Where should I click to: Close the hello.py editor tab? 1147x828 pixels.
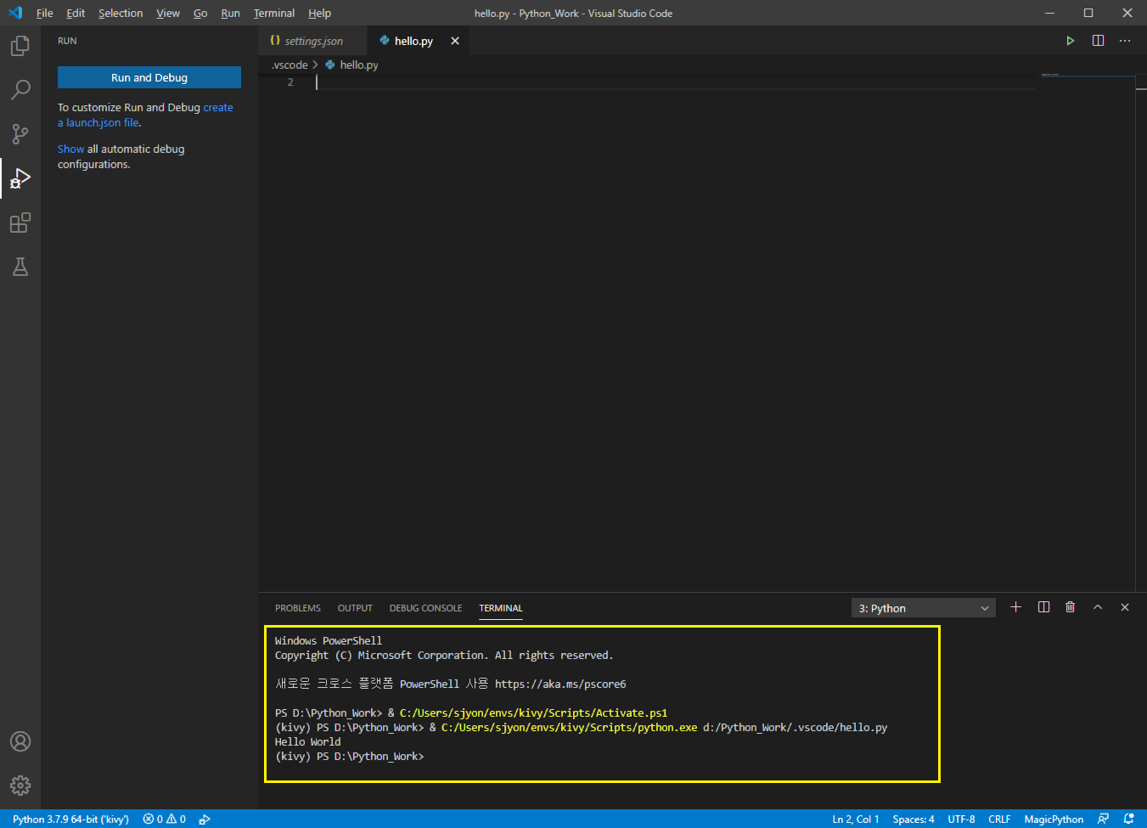point(455,41)
